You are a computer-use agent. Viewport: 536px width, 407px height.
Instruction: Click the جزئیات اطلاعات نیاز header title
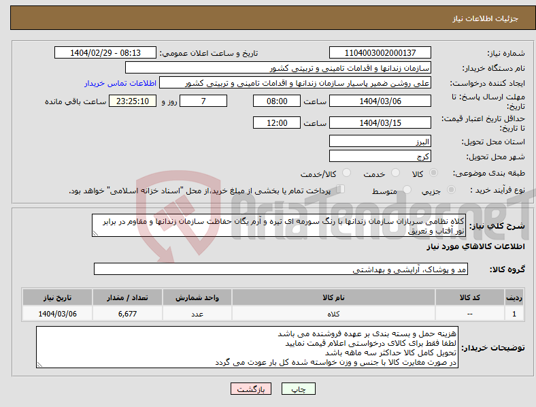click(x=486, y=18)
